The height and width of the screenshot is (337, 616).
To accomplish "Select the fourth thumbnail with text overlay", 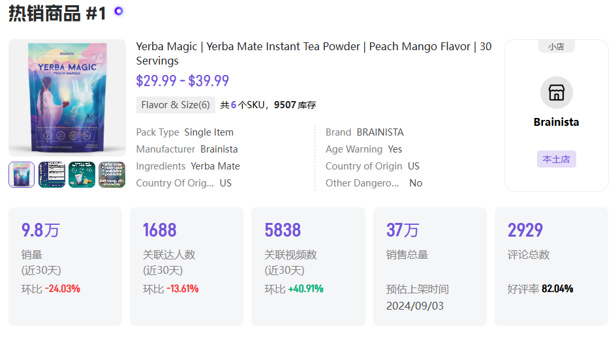I will coord(112,175).
